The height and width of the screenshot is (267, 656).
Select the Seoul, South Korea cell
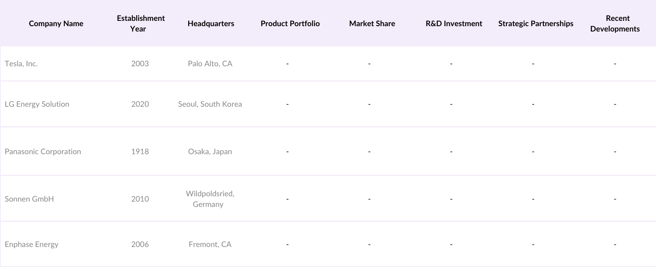tap(210, 104)
